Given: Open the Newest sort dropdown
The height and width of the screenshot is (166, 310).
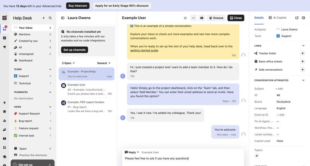Looking at the screenshot, I should (104, 63).
